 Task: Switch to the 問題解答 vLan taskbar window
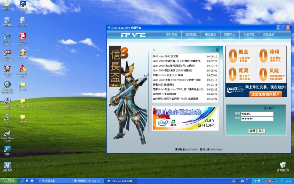coord(88,181)
